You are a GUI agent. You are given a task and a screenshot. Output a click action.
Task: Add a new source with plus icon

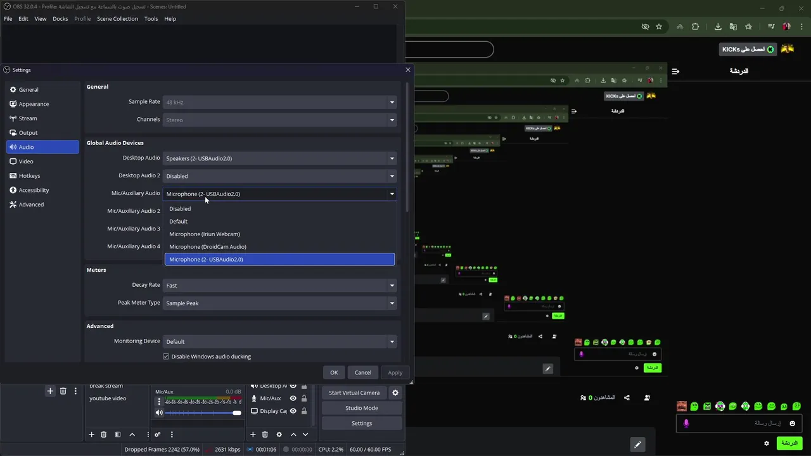click(253, 434)
